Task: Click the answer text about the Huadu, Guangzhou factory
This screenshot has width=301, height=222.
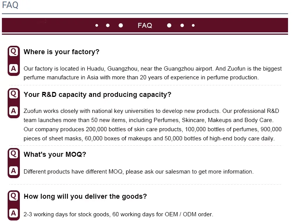Action: pyautogui.click(x=153, y=73)
